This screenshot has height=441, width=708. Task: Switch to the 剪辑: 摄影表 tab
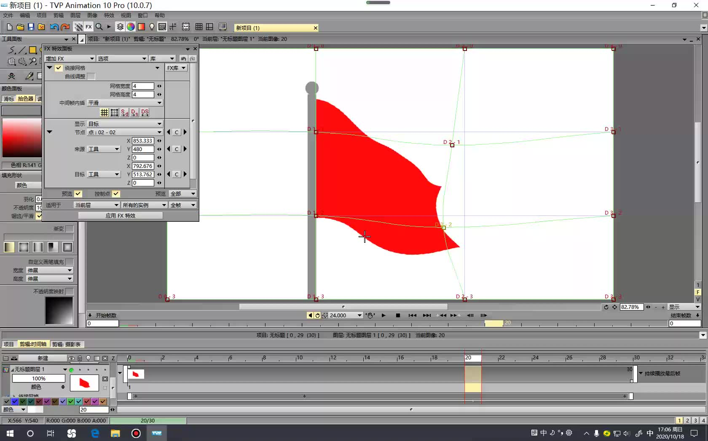pyautogui.click(x=67, y=344)
